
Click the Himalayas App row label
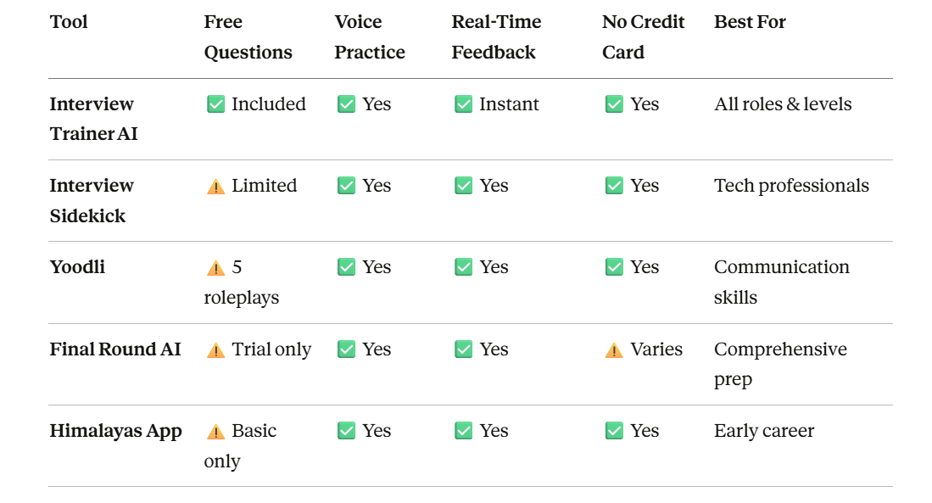tap(115, 431)
